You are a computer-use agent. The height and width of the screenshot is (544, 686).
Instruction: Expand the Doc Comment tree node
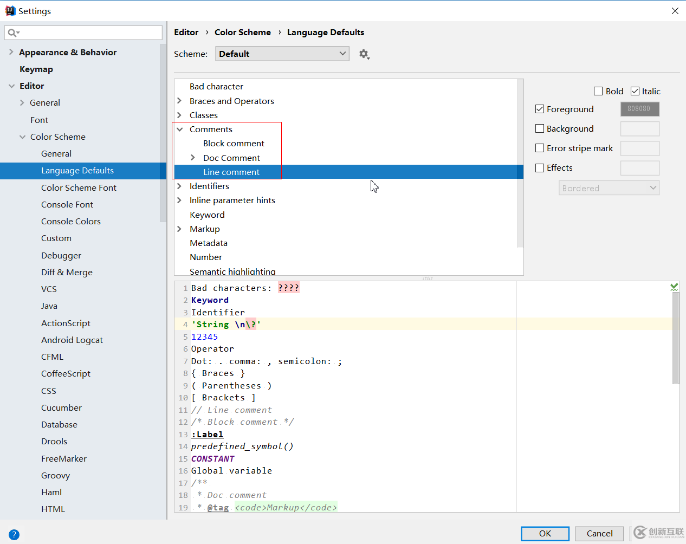coord(193,158)
